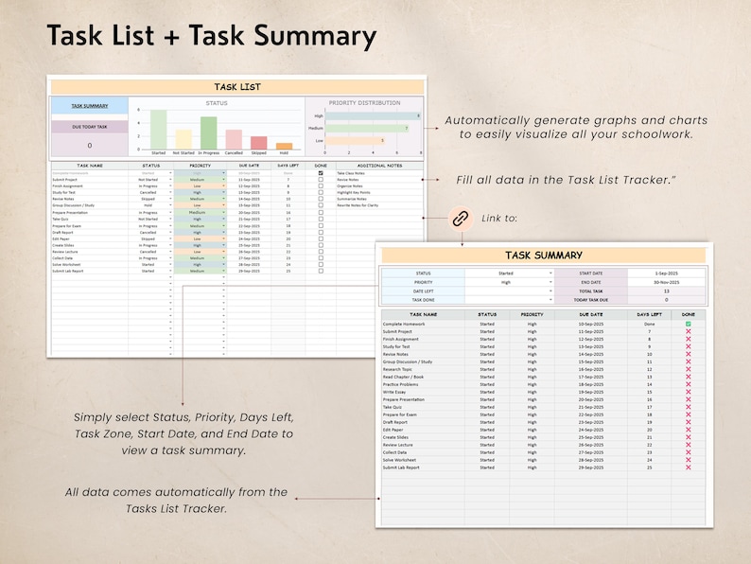Check Done box for Prepare Presentation in Task List

click(321, 212)
